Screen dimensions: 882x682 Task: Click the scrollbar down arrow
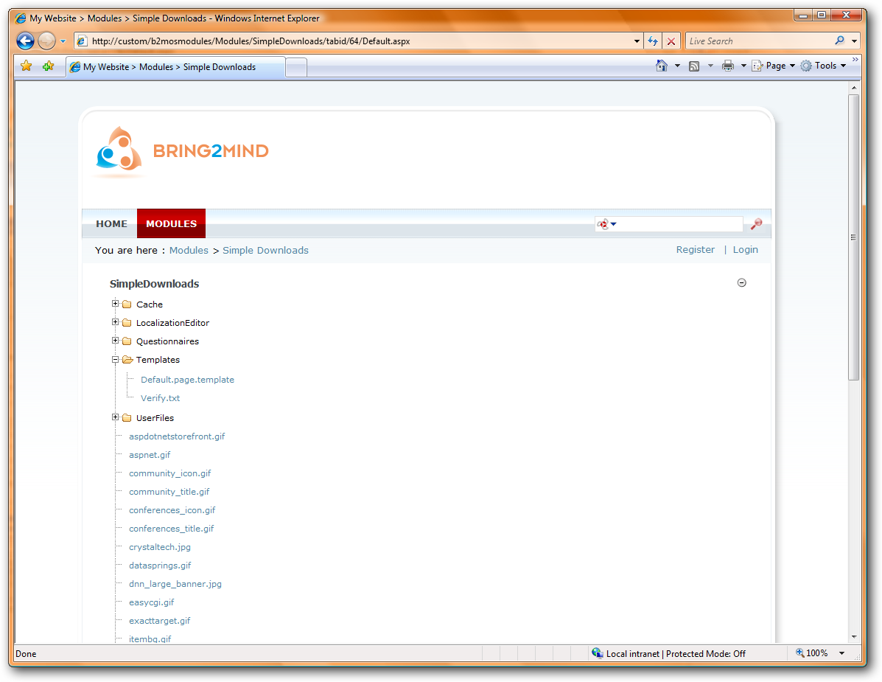854,637
